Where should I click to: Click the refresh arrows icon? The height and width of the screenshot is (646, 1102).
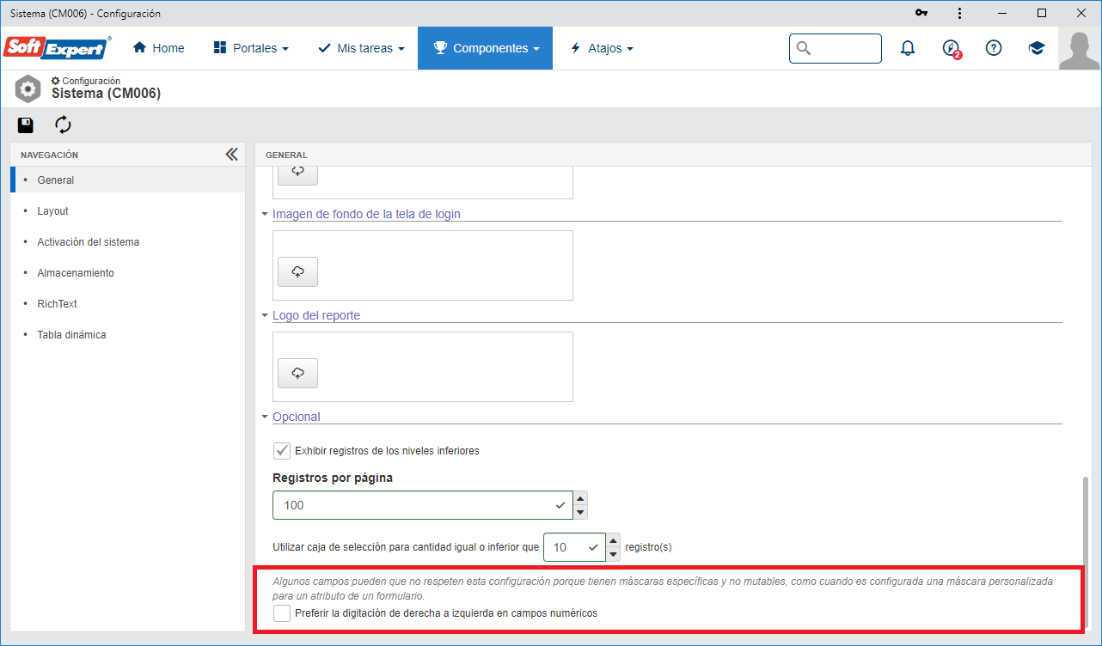click(x=63, y=125)
